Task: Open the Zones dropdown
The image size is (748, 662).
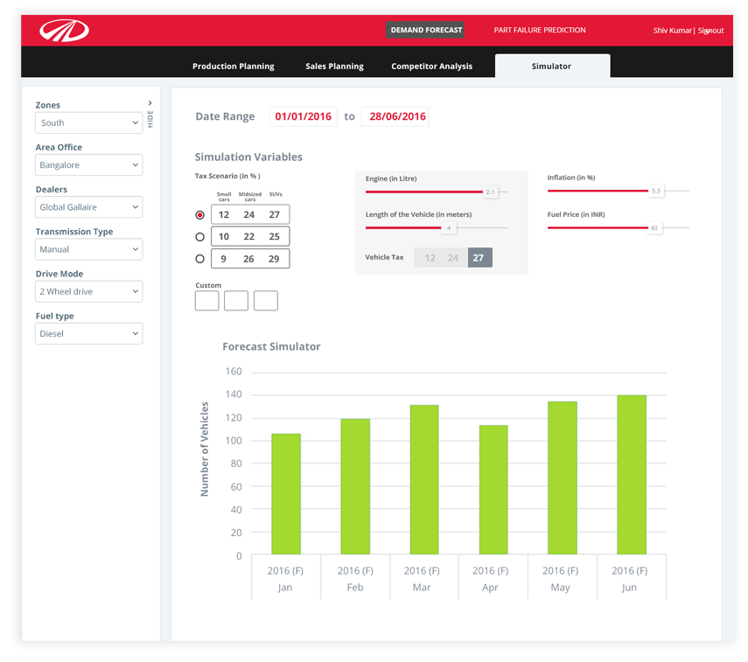Action: tap(88, 123)
